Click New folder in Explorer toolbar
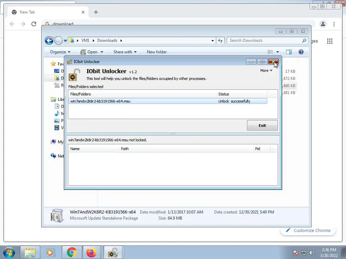Screen dimensions: 346x259 point(157,52)
